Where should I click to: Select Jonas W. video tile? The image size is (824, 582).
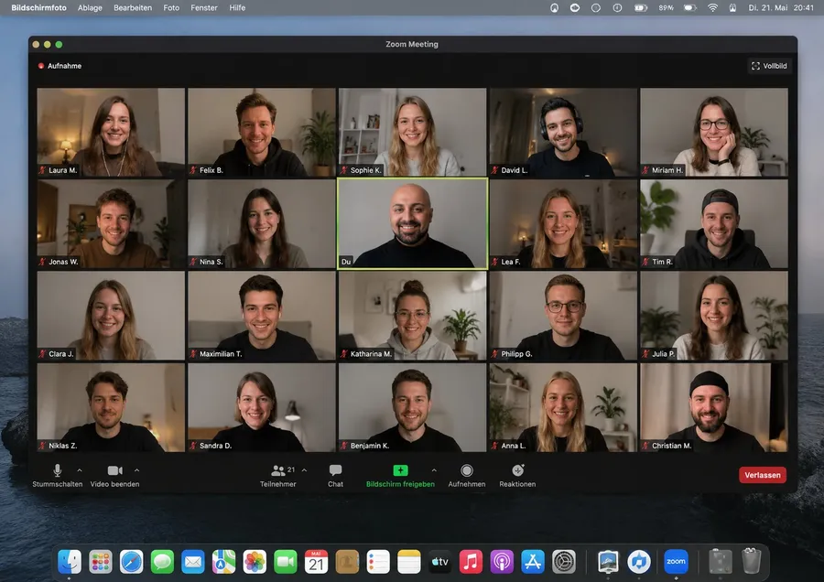pos(111,224)
